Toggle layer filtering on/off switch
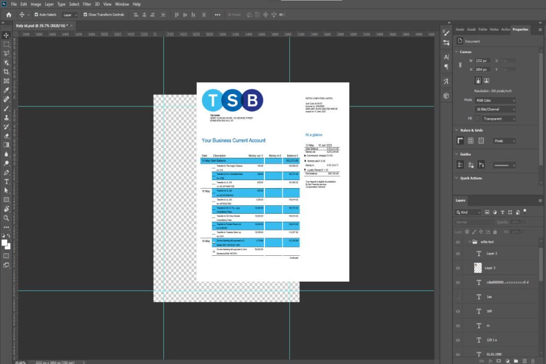The image size is (546, 364). click(x=525, y=211)
